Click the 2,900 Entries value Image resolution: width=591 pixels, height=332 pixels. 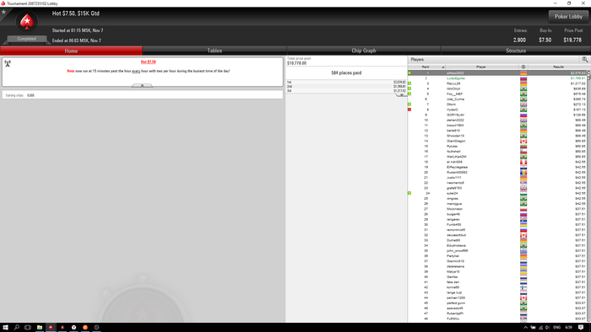point(519,40)
